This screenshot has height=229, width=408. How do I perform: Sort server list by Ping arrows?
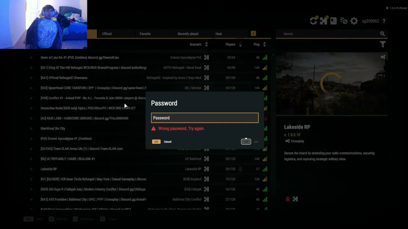tap(265, 45)
